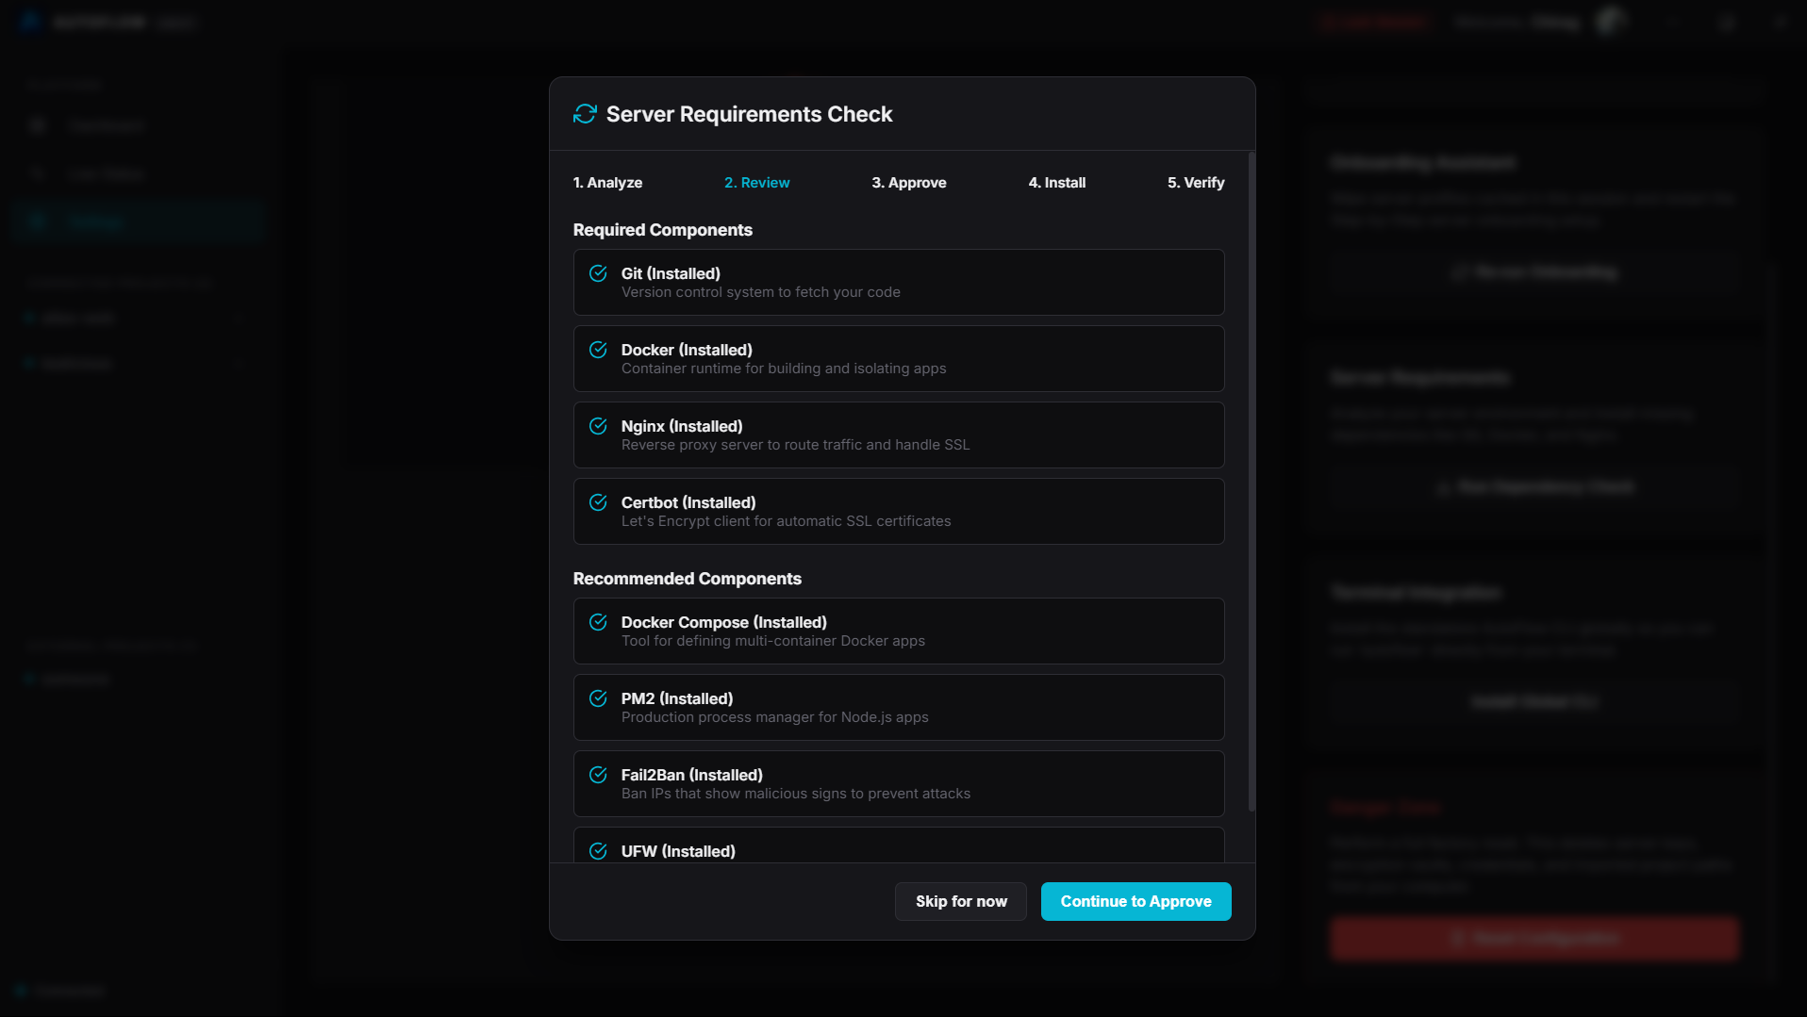Viewport: 1807px width, 1017px height.
Task: Click 'Container runtime for building and isolating apps'
Action: [x=784, y=369]
